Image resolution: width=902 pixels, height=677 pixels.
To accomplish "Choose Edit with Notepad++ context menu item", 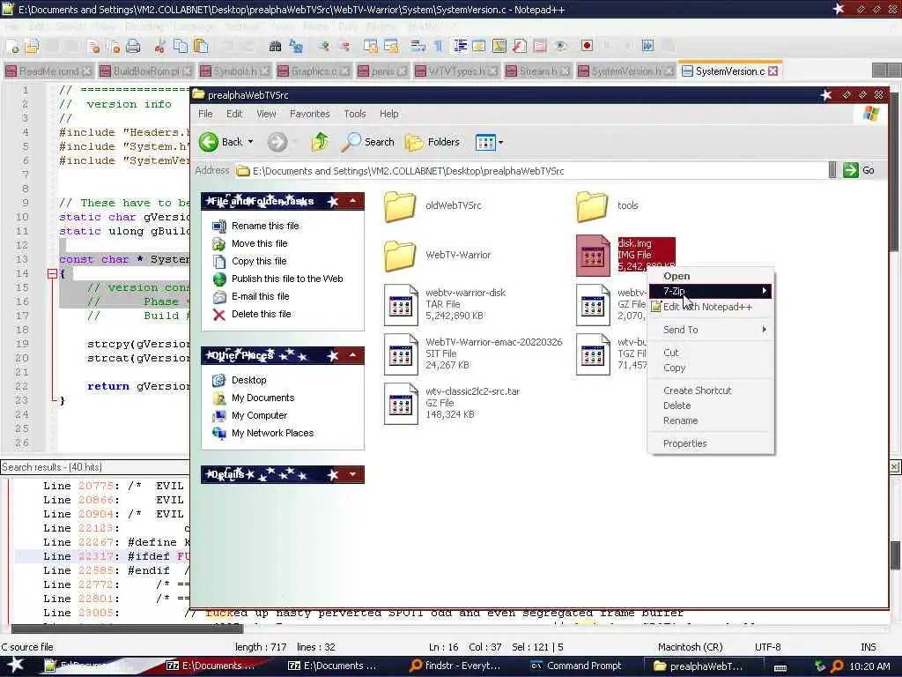I will tap(711, 307).
